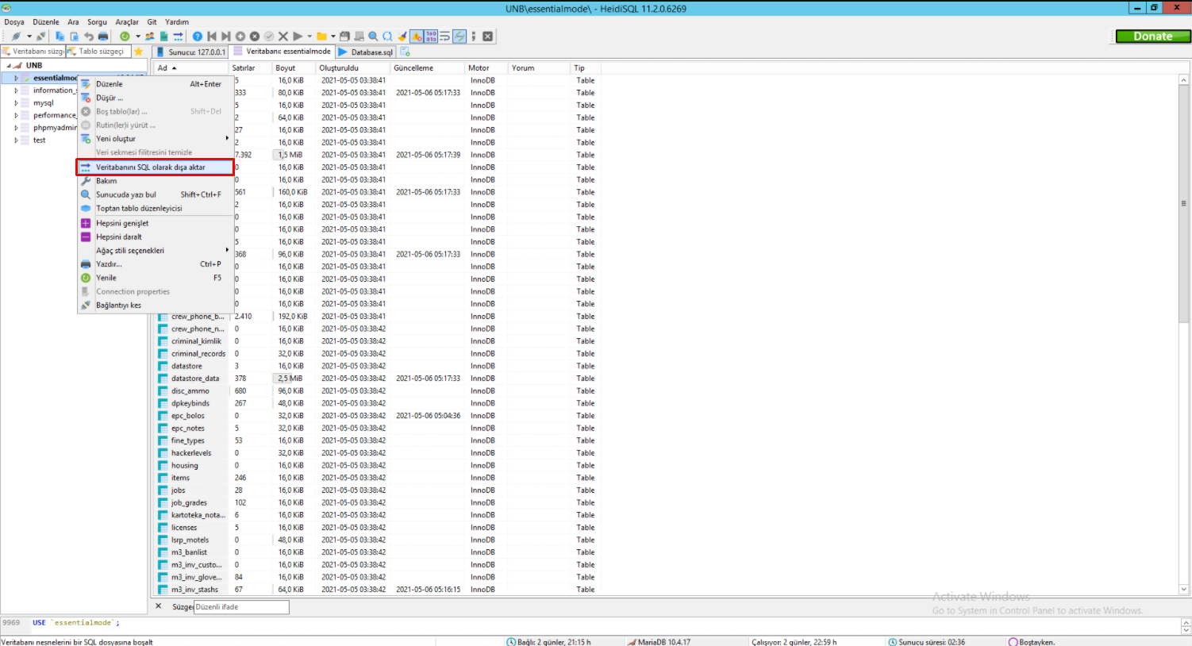Click the scroll up arrow of table list

pyautogui.click(x=1183, y=80)
